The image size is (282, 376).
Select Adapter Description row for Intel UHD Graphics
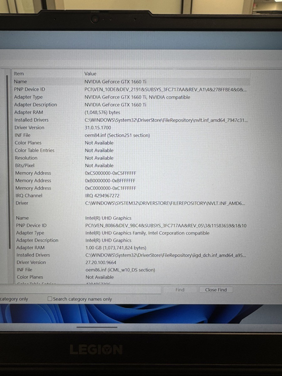pyautogui.click(x=132, y=240)
